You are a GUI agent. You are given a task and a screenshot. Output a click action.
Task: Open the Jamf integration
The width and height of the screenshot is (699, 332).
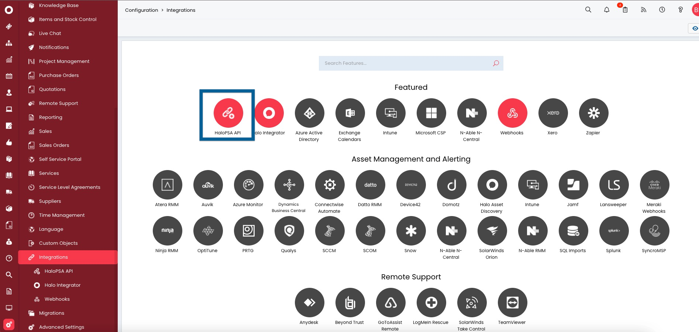(573, 185)
